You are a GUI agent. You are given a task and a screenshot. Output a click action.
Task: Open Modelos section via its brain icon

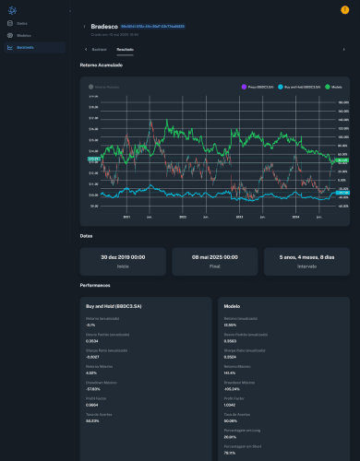(x=10, y=35)
